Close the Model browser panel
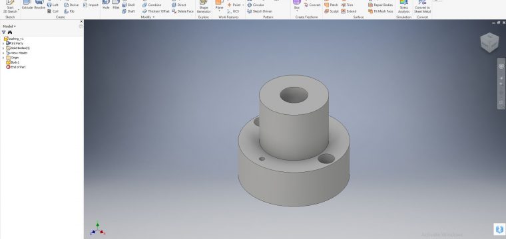The height and width of the screenshot is (239, 506). pyautogui.click(x=81, y=21)
